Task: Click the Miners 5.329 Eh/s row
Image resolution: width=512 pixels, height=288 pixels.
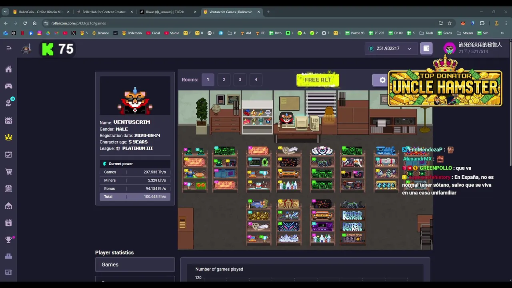Action: tap(135, 180)
